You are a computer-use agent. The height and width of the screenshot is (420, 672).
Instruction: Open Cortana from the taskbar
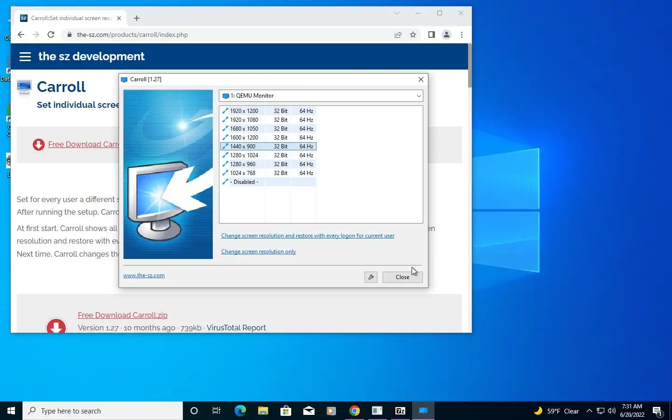194,411
